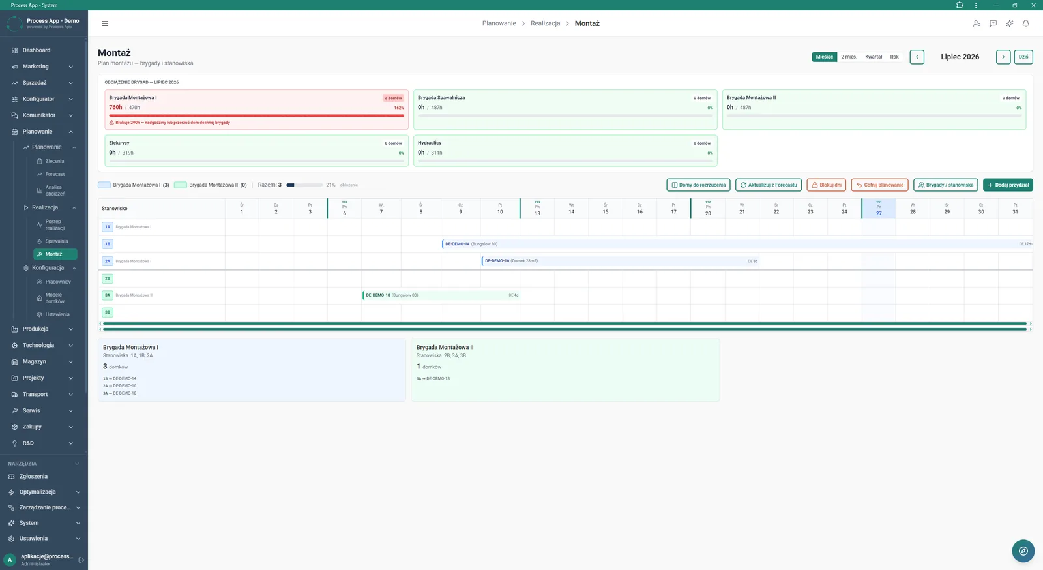
Task: Click the compass help button at bottom right
Action: point(1023,551)
